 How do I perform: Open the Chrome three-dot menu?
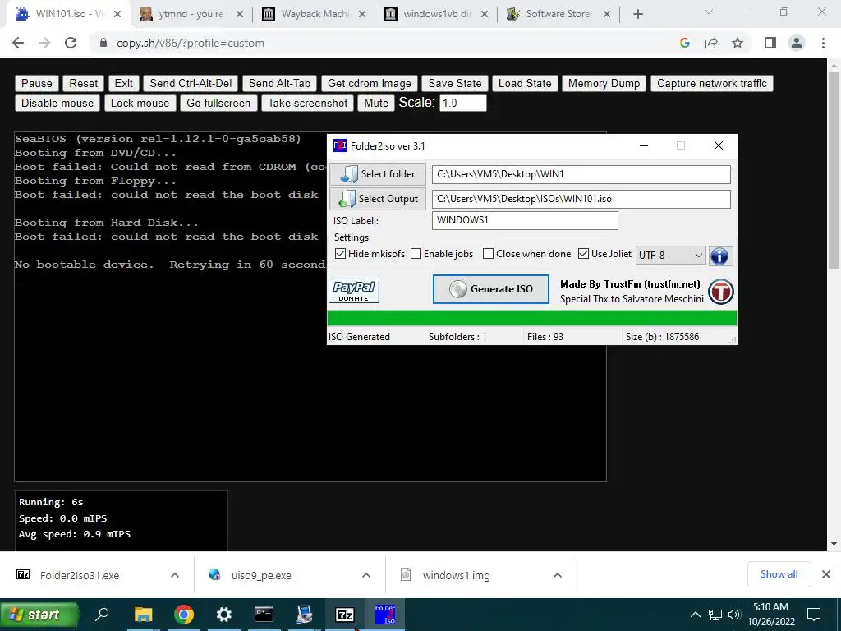tap(823, 43)
